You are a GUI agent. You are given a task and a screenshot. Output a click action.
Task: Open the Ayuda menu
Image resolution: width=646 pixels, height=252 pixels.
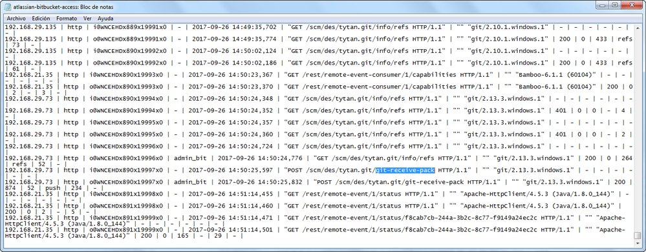coord(105,19)
